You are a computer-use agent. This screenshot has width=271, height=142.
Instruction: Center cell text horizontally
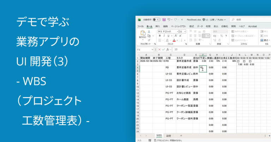pyautogui.click(x=195, y=36)
